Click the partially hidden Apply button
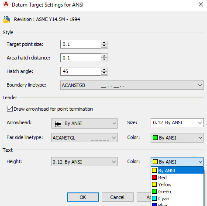This screenshot has height=206, width=207. point(144,197)
